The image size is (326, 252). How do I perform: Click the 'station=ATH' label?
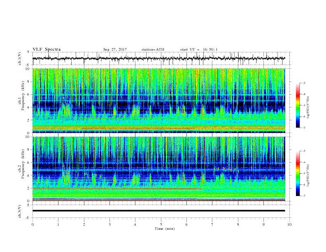tap(153, 49)
